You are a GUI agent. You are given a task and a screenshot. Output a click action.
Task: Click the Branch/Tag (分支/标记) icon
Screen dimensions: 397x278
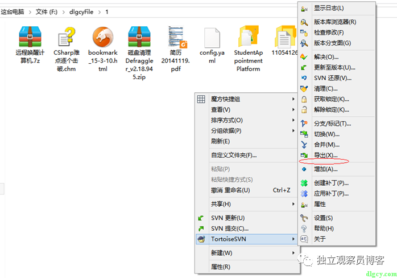[304, 124]
